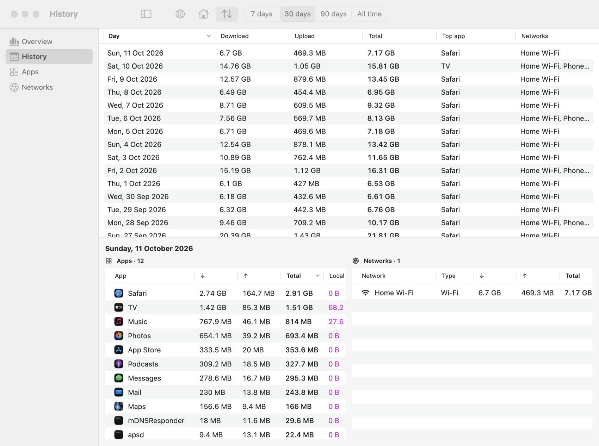Viewport: 599px width, 446px height.
Task: Sort table by Top app column
Action: point(476,36)
